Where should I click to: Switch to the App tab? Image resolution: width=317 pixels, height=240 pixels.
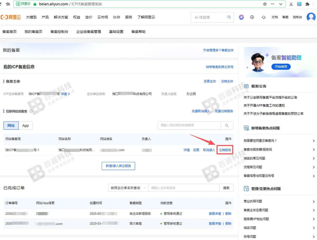(x=25, y=126)
